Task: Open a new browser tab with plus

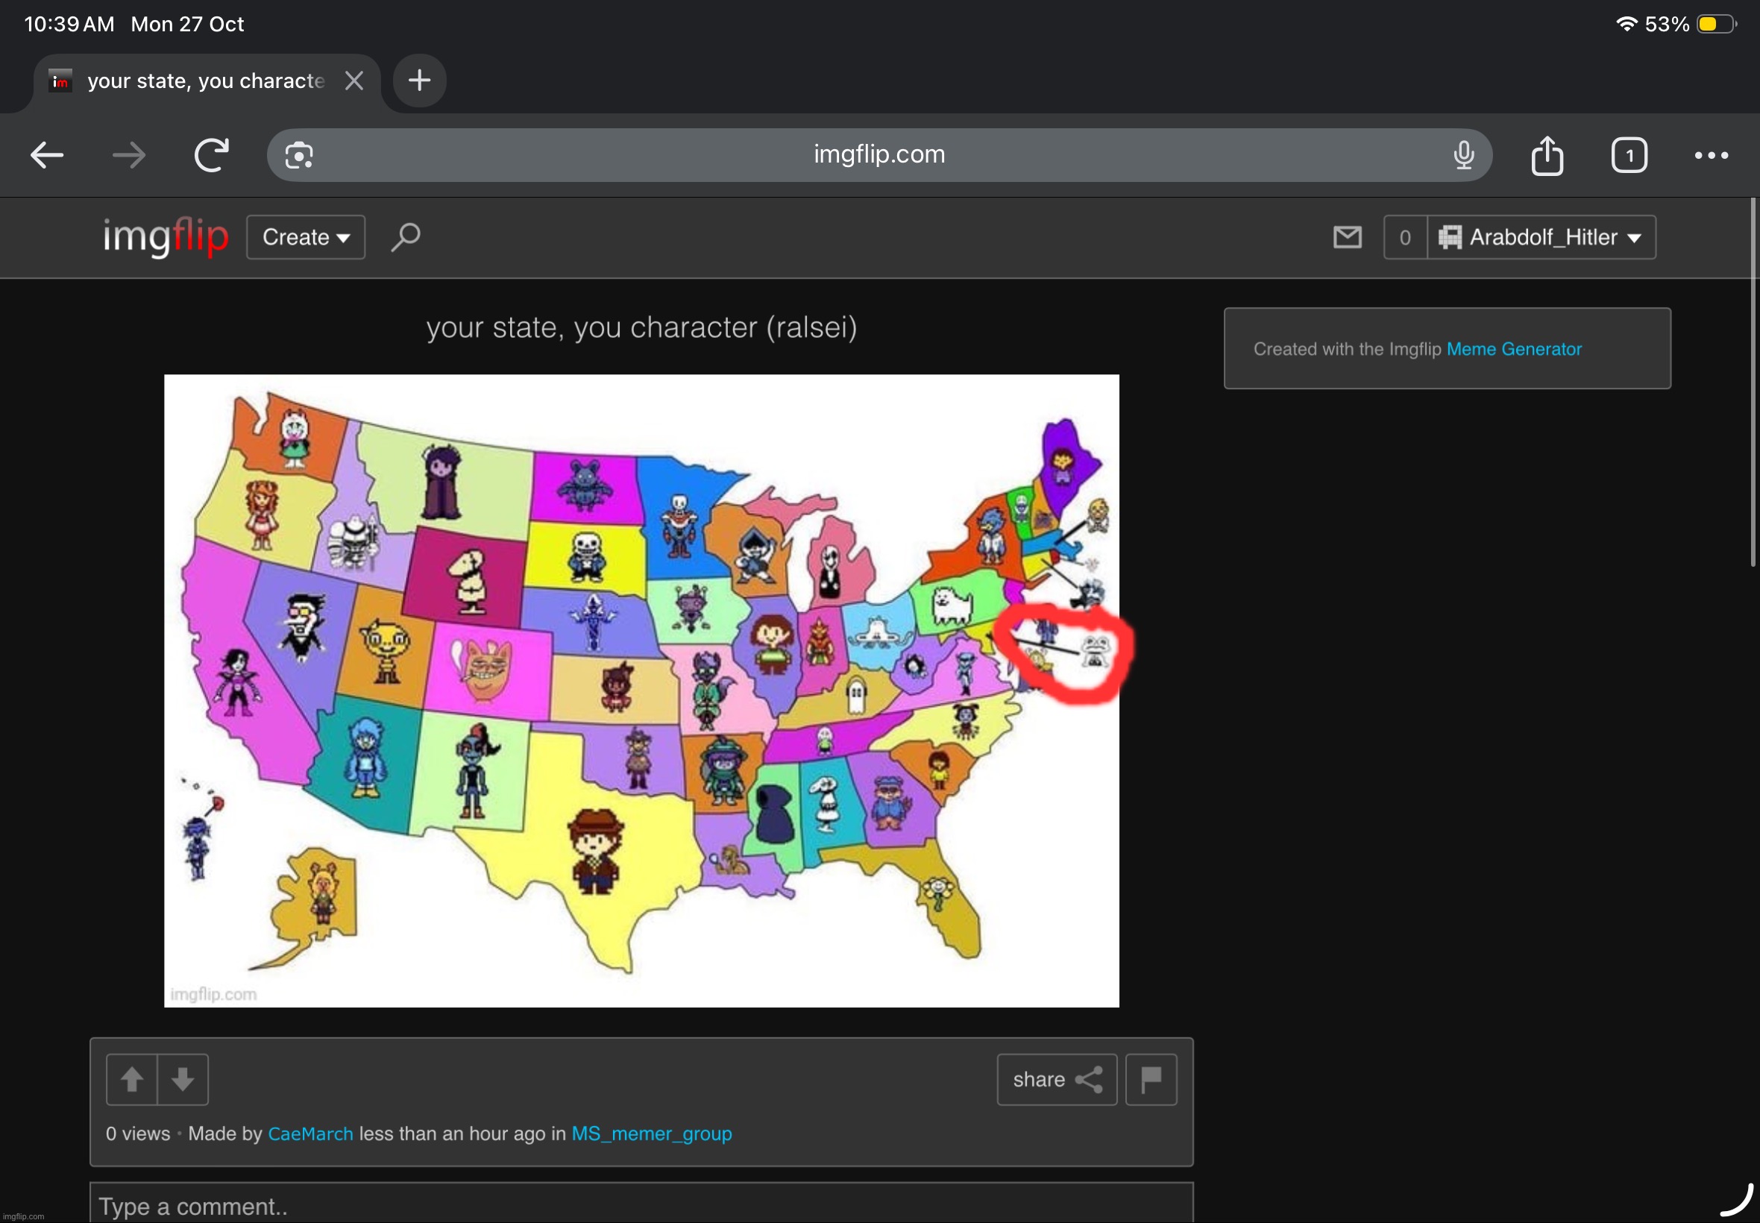Action: point(419,81)
